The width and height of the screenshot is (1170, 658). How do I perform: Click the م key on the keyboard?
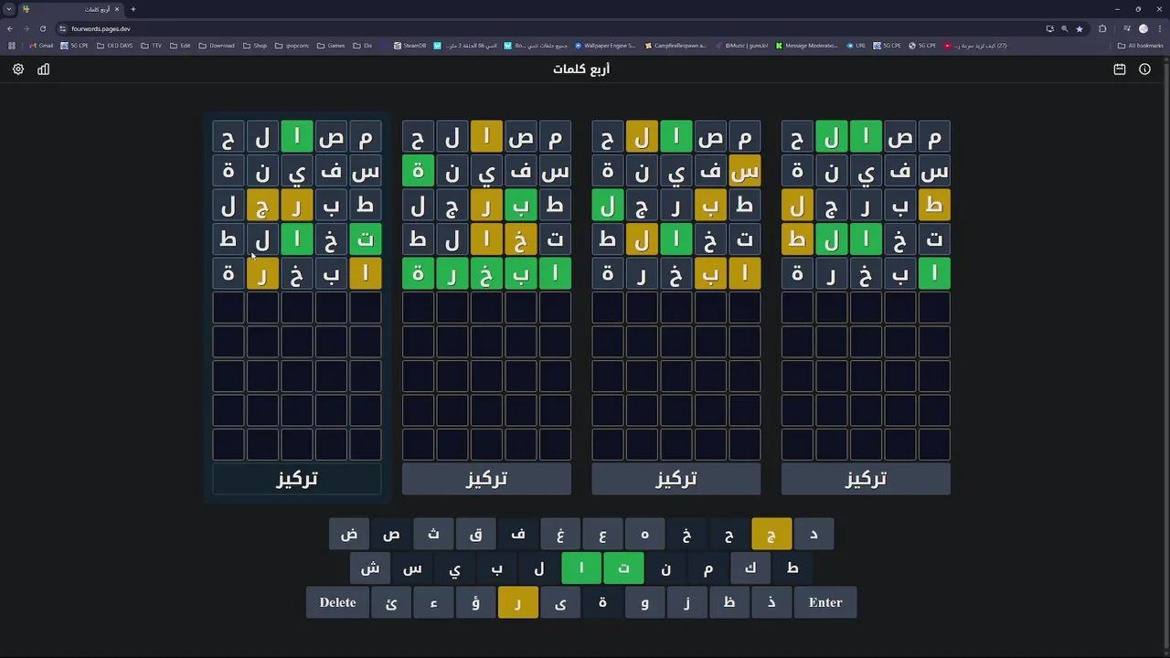(708, 568)
